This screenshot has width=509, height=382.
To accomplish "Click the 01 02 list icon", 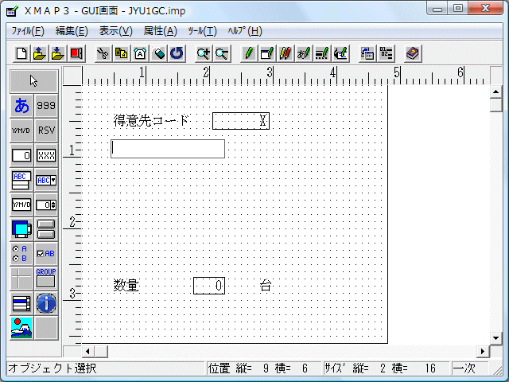I will [x=386, y=53].
